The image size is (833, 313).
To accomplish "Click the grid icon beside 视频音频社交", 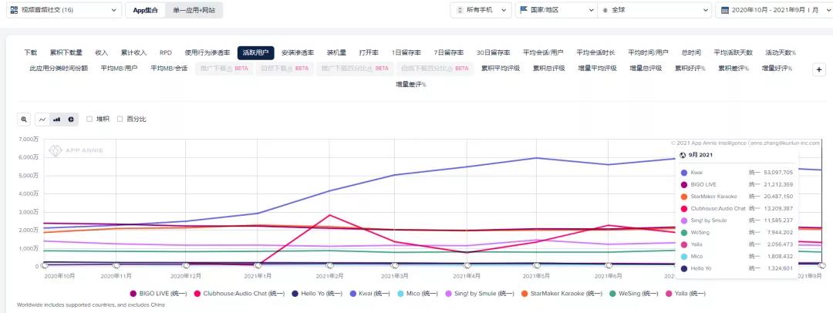I will tap(14, 10).
